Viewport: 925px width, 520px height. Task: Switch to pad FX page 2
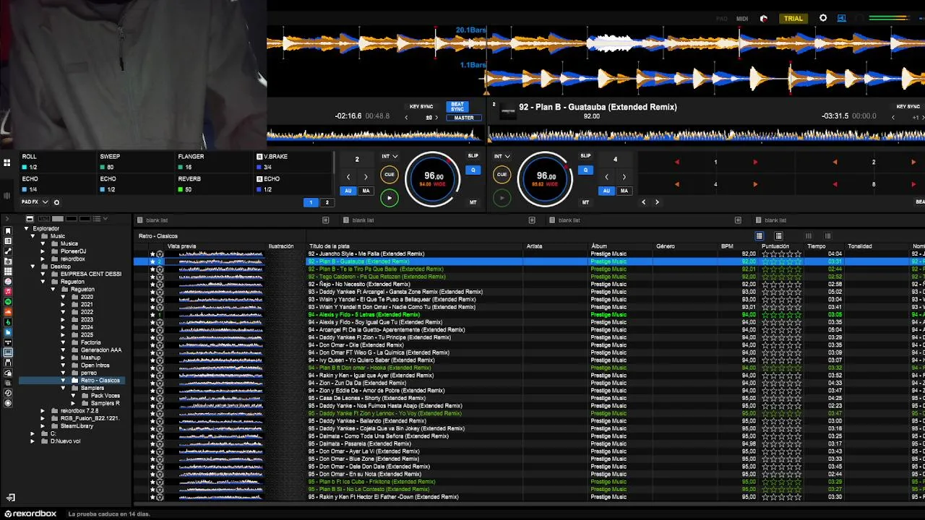(327, 202)
